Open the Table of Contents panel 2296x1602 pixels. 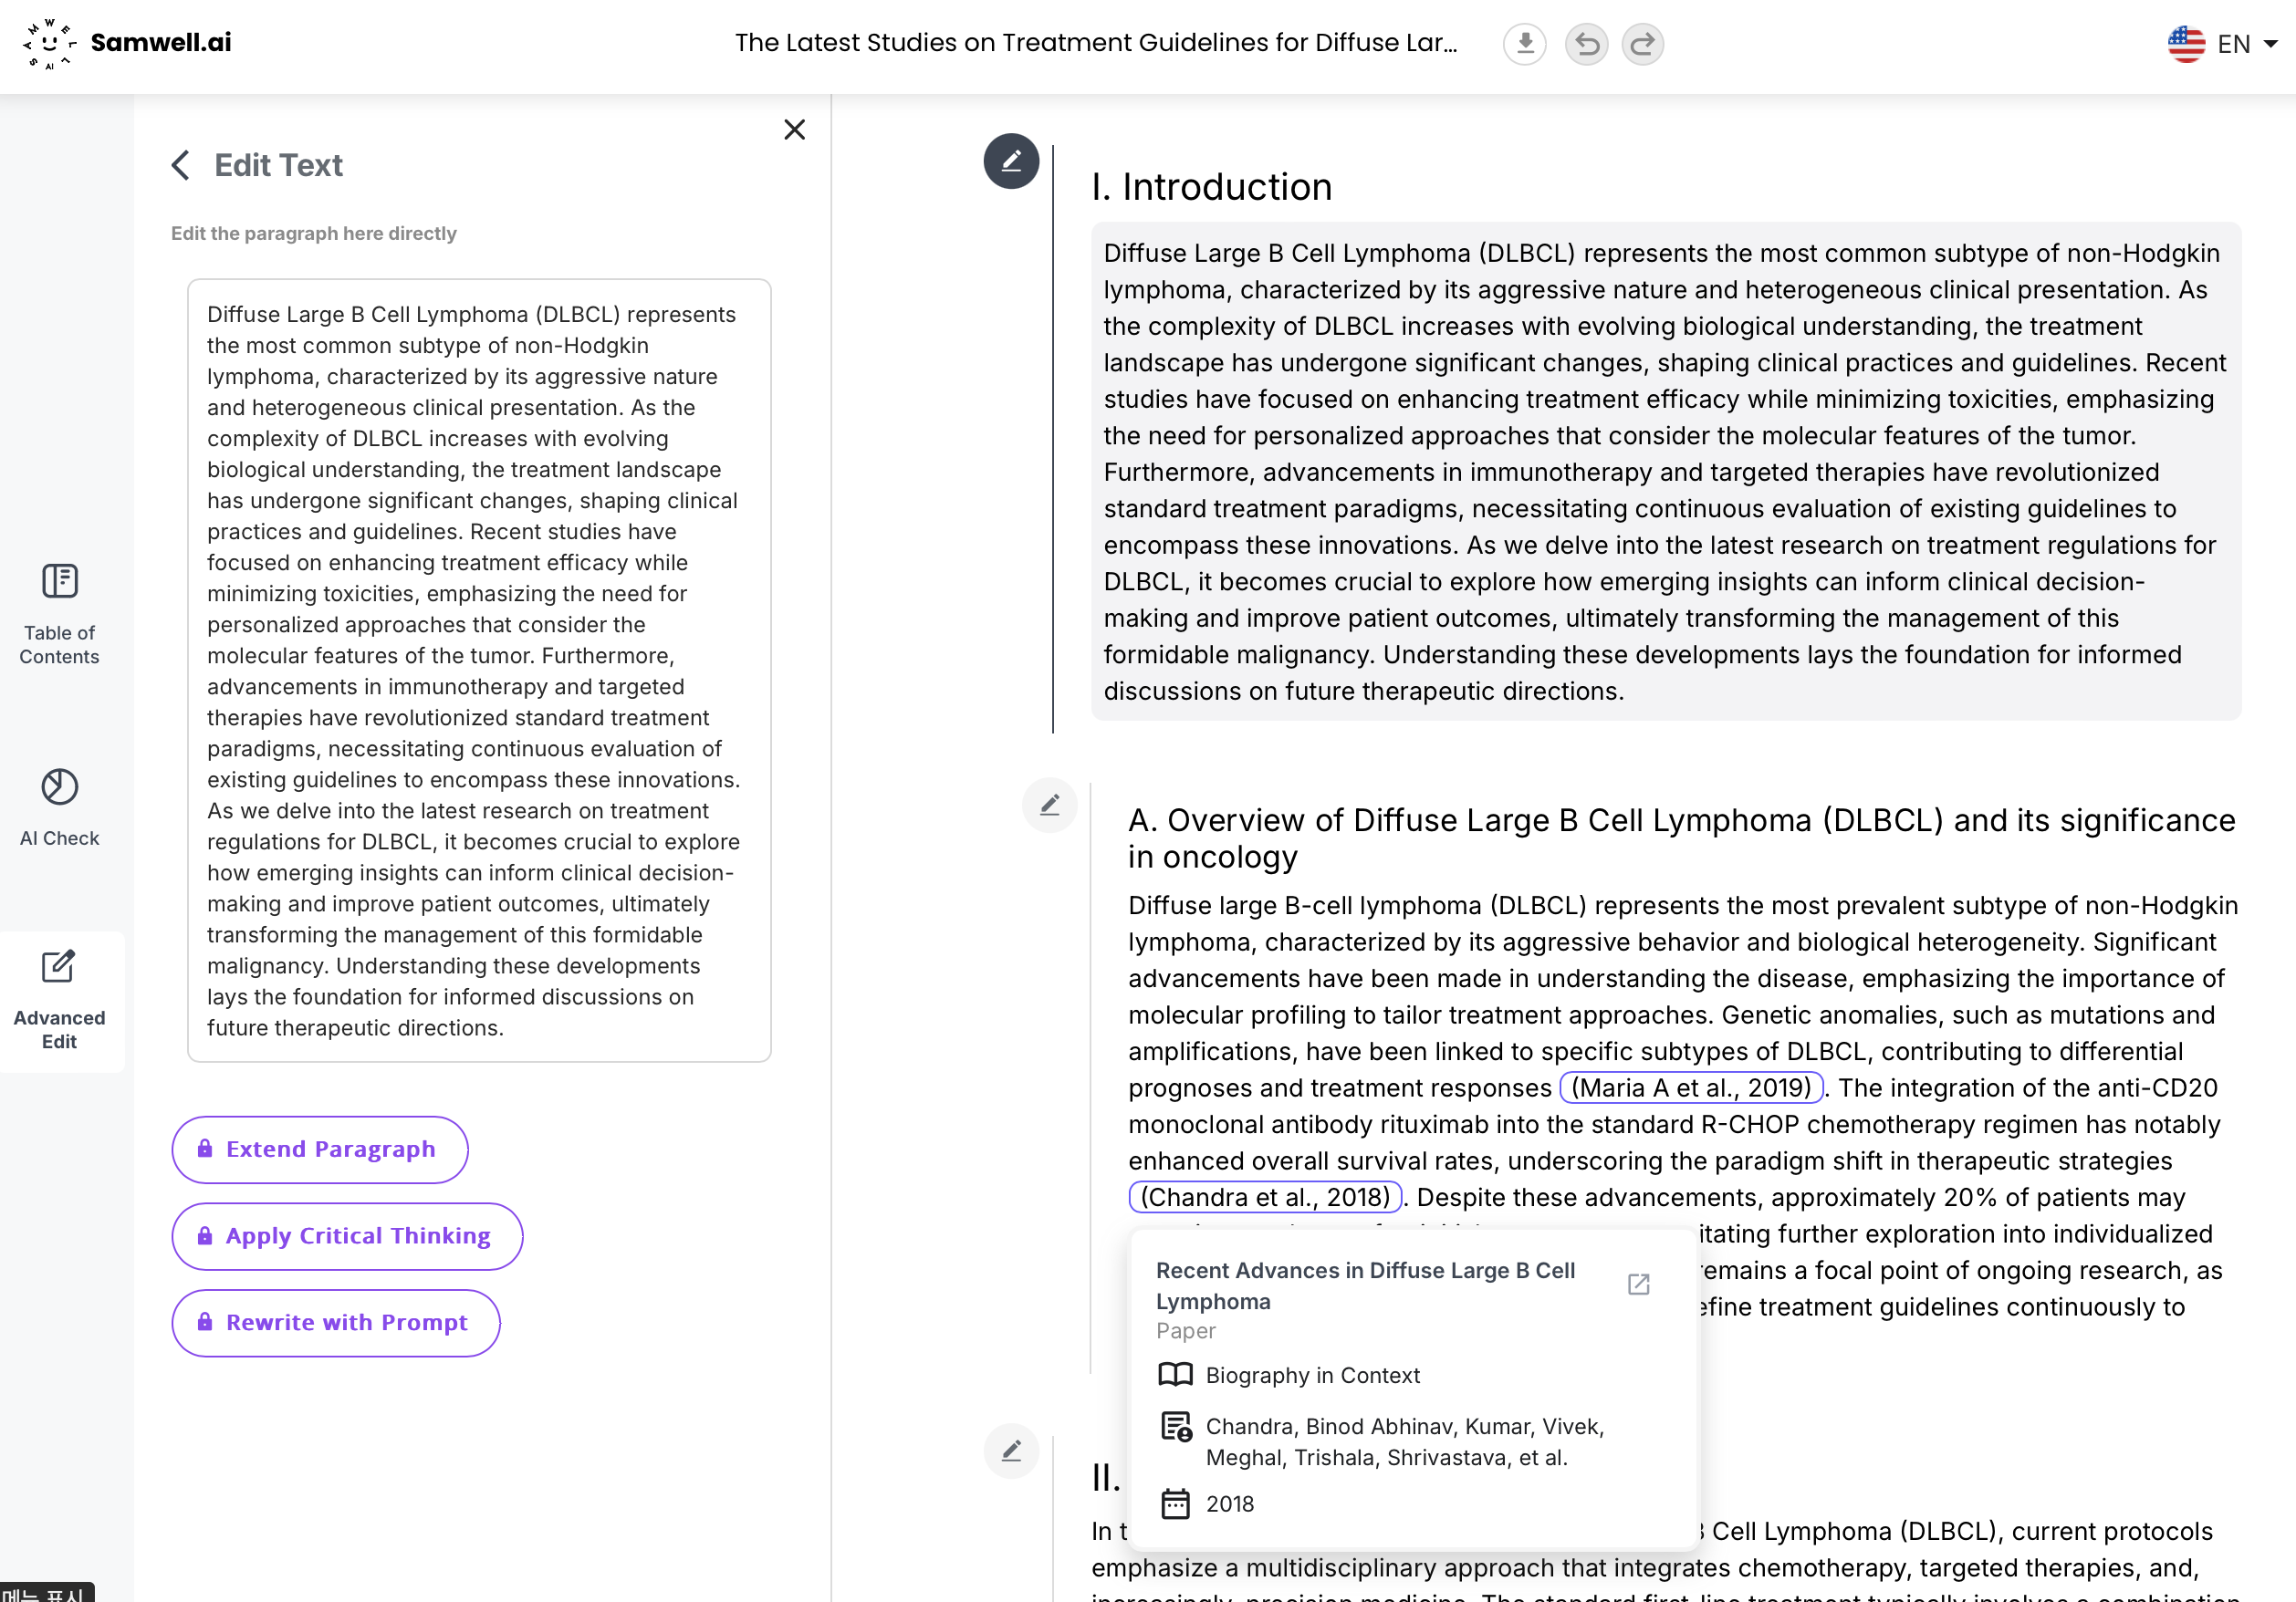pos(59,613)
